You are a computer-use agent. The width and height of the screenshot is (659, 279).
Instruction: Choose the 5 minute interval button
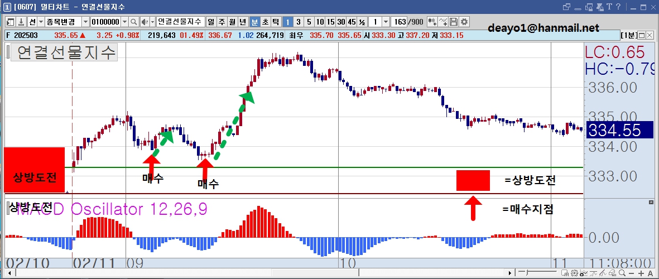309,22
